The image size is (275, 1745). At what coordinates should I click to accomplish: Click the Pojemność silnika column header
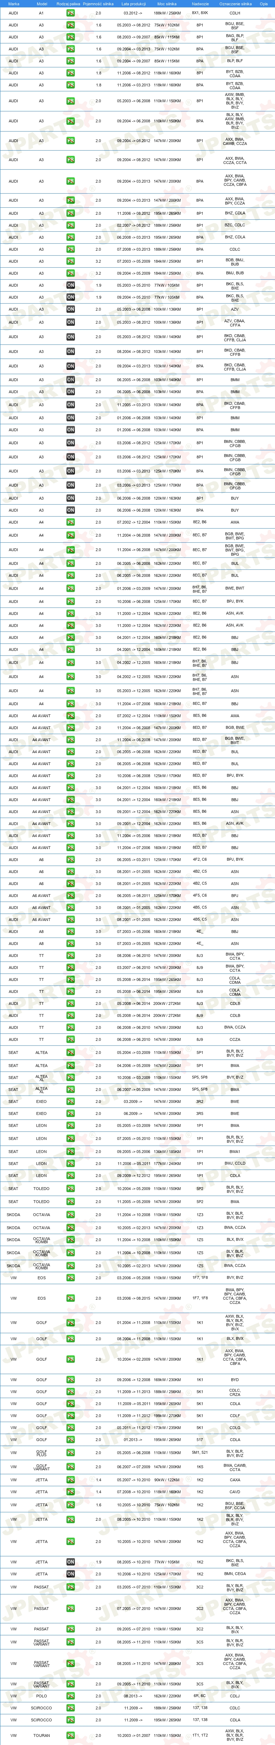point(98,4)
